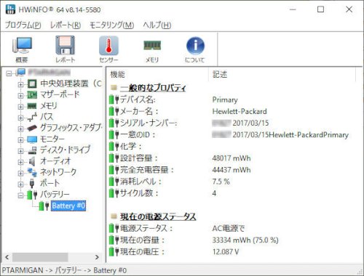Expand the オーディオ tree node
This screenshot has width=364, height=276.
[20, 162]
